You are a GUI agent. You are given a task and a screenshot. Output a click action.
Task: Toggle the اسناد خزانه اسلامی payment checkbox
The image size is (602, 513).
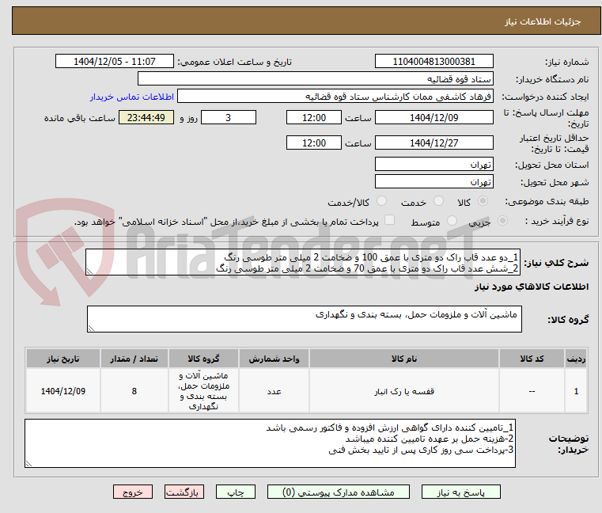click(x=389, y=220)
